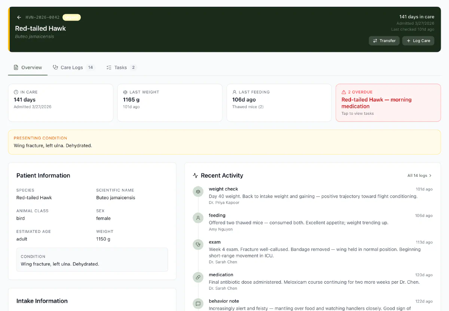449x311 pixels.
Task: Click the "Final antibiotic dose administered" note
Action: tap(314, 282)
